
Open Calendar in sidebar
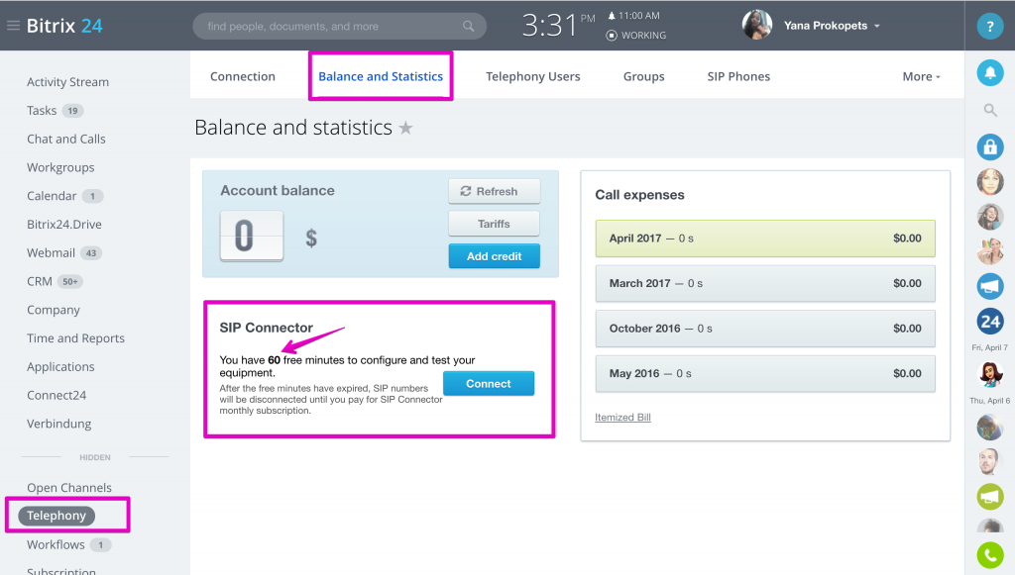[x=52, y=196]
